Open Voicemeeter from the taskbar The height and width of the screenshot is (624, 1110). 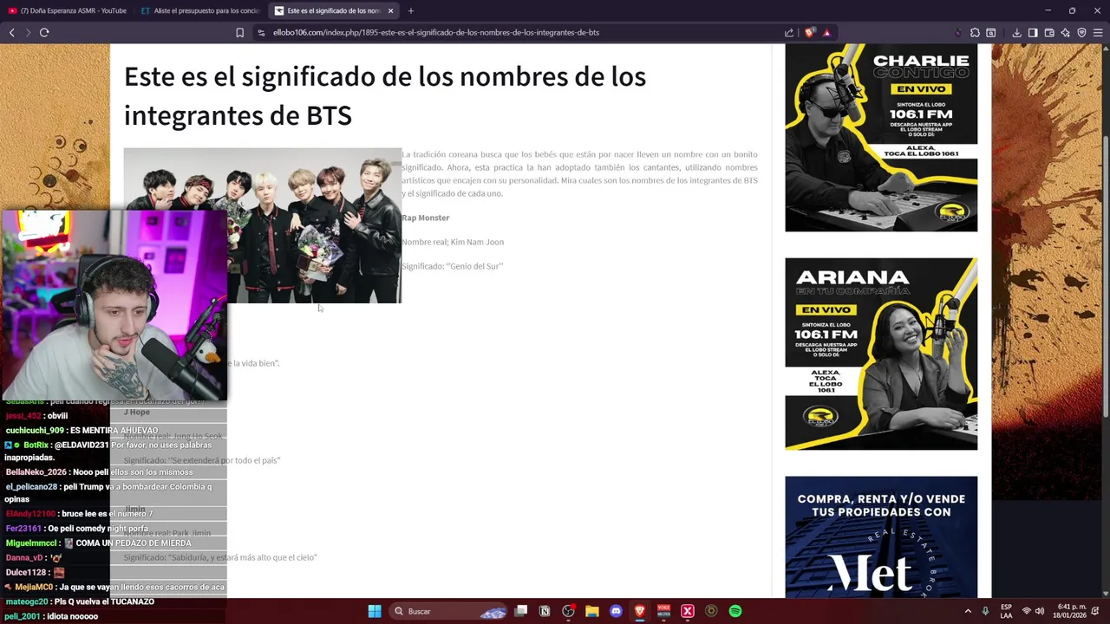663,611
